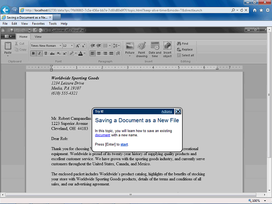
Task: Open Customize Quick Access Toolbar arrow
Action: point(46,31)
